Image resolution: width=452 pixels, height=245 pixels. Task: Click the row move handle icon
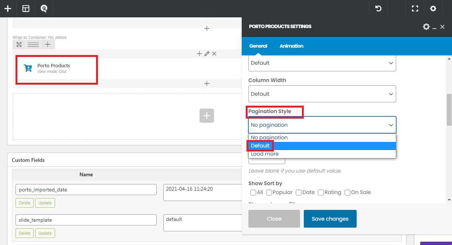point(19,45)
